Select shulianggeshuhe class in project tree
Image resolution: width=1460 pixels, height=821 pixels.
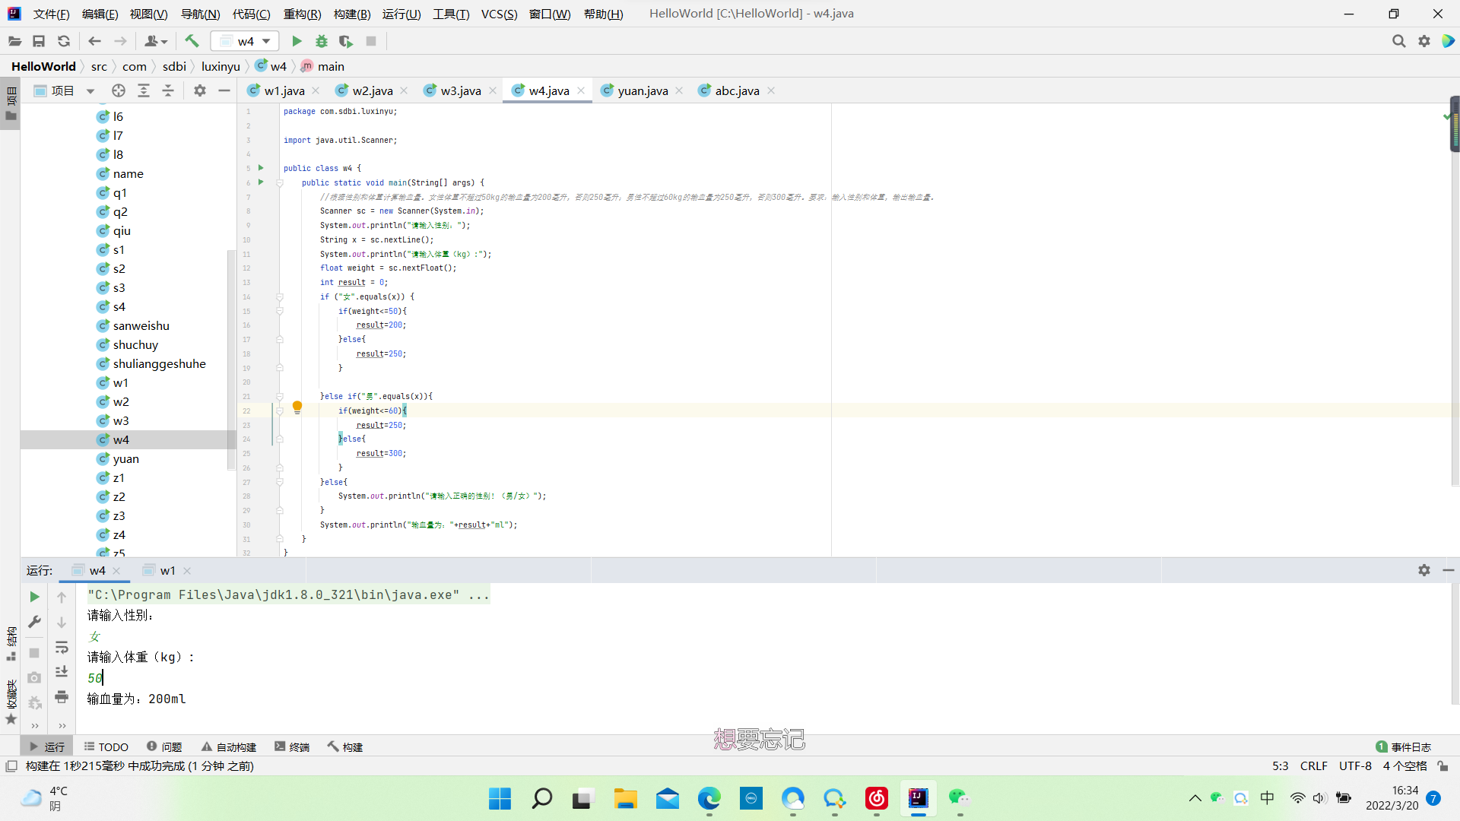[159, 363]
